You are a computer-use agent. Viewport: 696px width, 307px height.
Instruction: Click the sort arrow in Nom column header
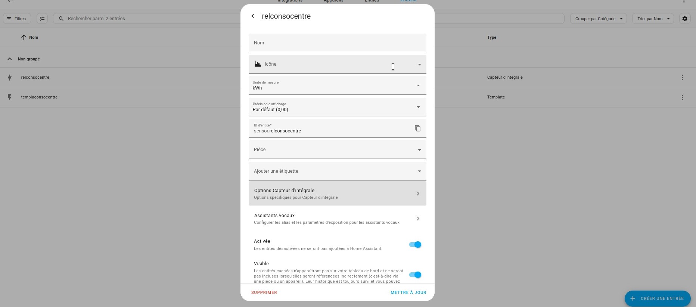[x=24, y=37]
